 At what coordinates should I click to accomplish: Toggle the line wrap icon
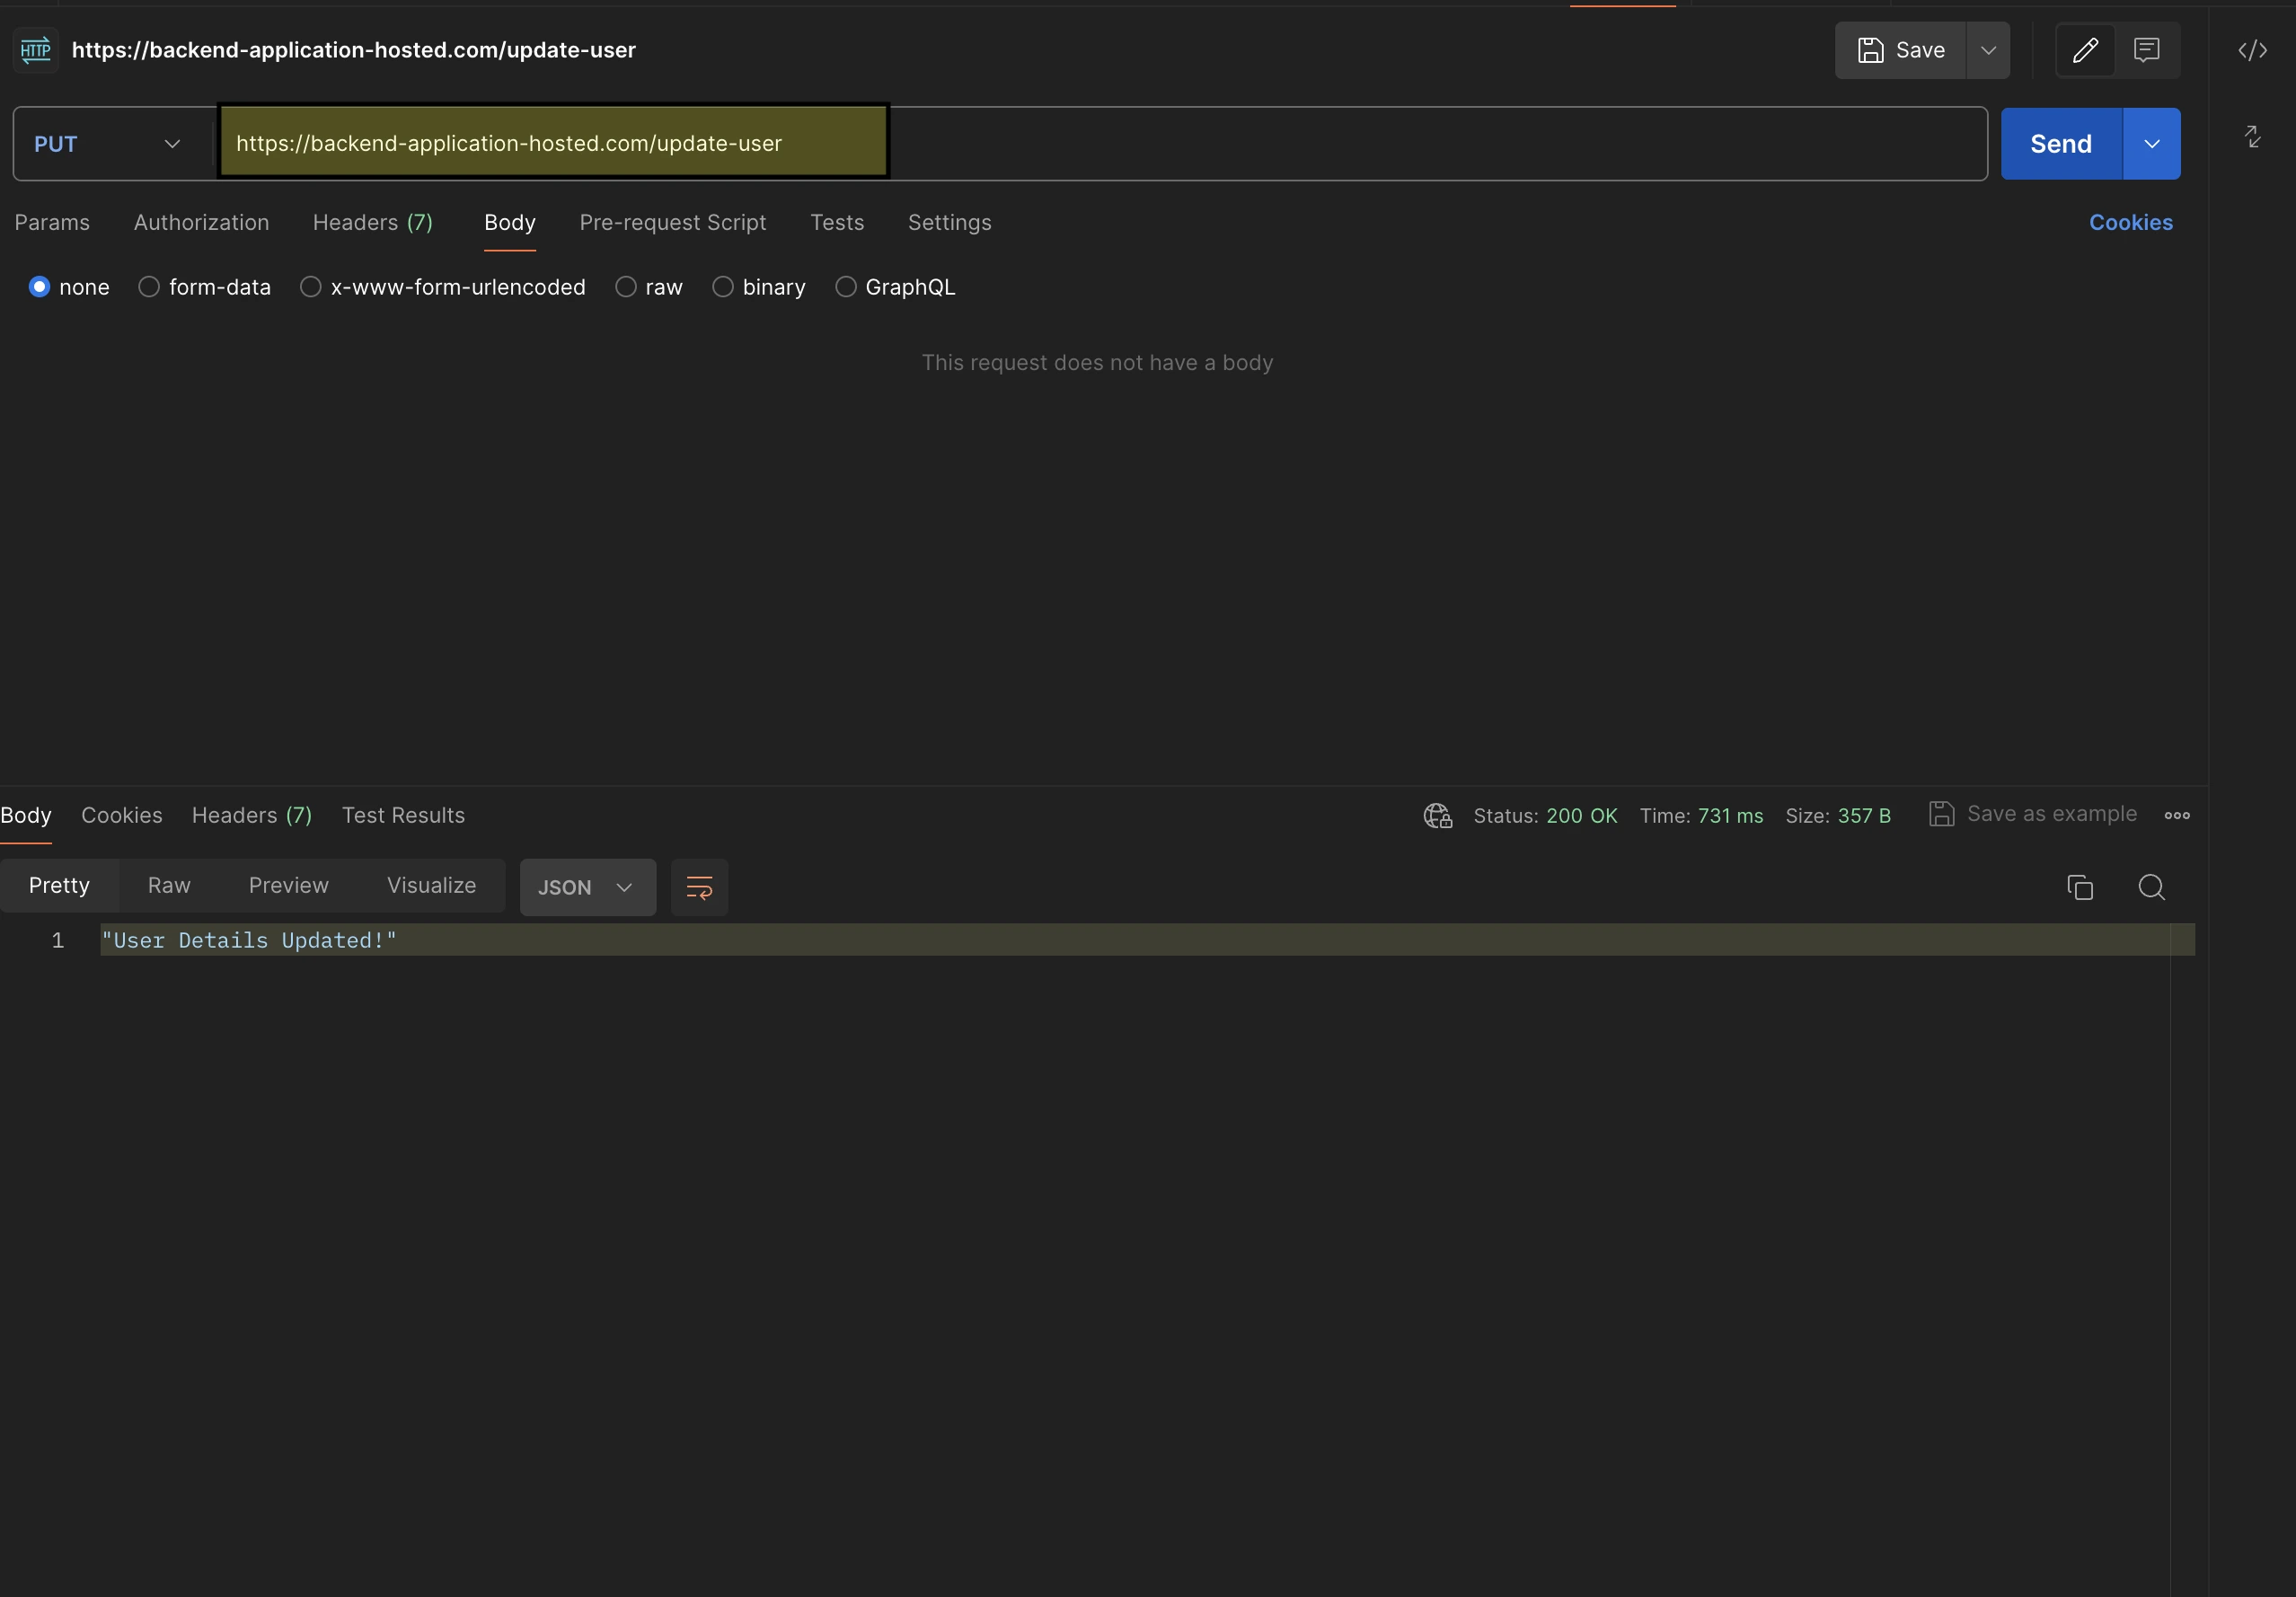click(699, 887)
